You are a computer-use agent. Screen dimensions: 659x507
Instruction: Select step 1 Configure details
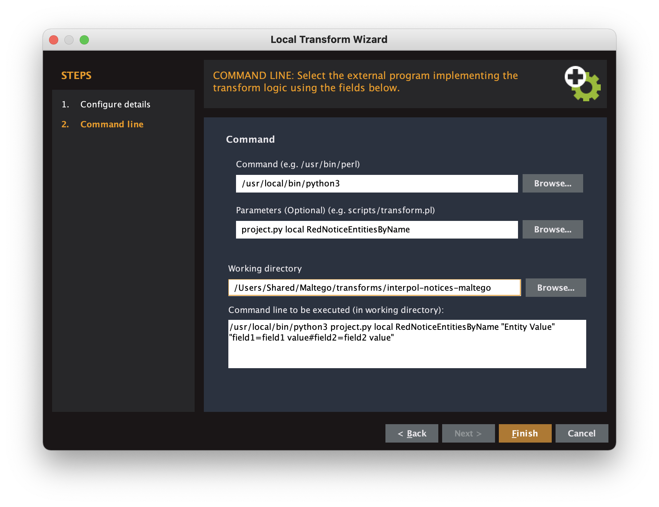[x=115, y=104]
